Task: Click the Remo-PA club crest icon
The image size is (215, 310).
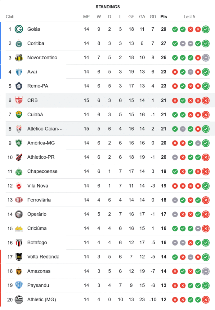Action: (19, 86)
